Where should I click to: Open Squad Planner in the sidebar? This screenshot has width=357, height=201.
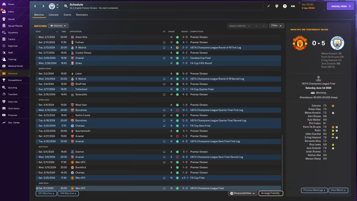pos(15,26)
